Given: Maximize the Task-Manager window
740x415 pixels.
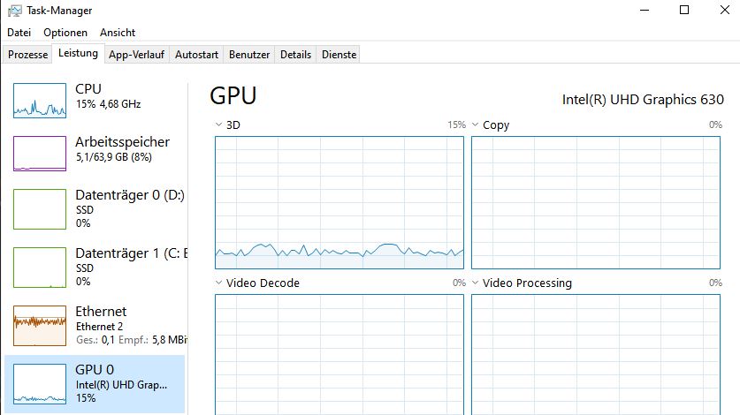Looking at the screenshot, I should point(683,10).
